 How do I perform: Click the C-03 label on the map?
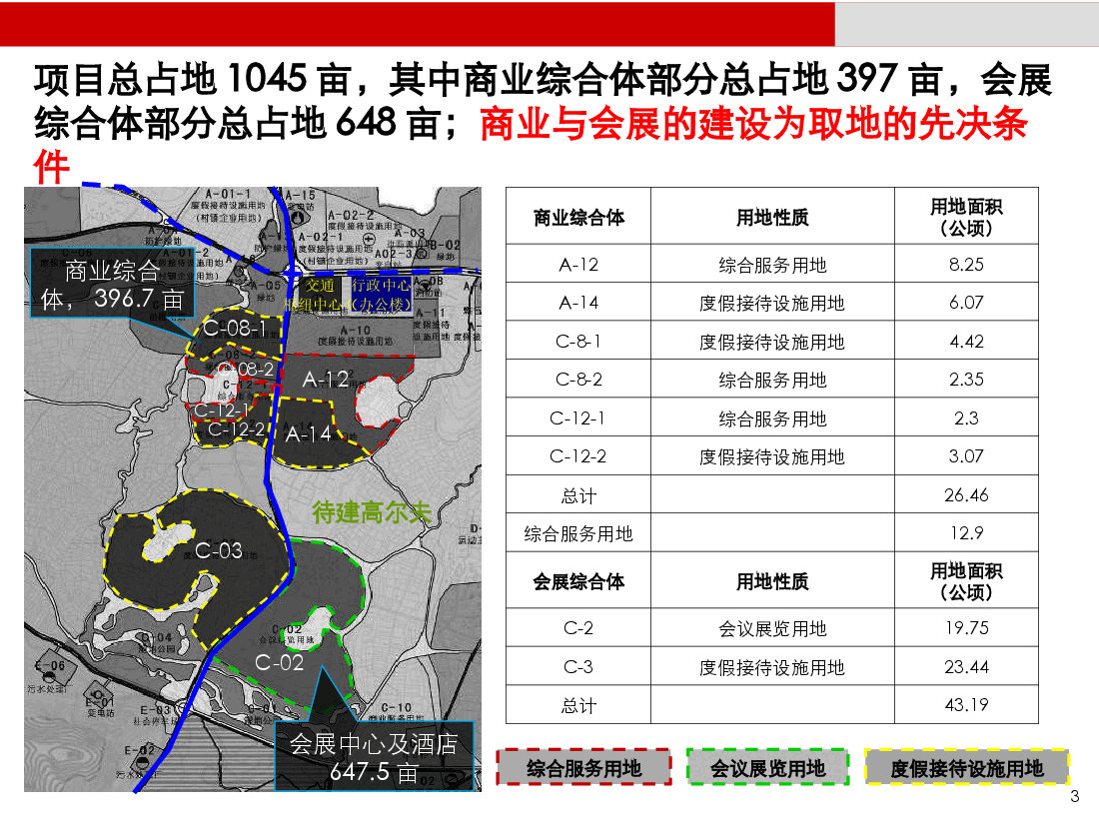(x=219, y=550)
